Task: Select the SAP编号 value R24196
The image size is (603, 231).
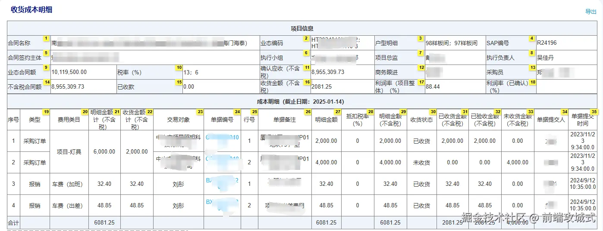Action: [546, 43]
